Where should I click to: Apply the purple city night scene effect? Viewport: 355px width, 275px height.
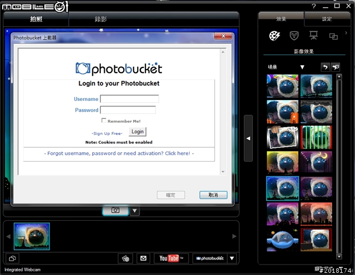282,214
